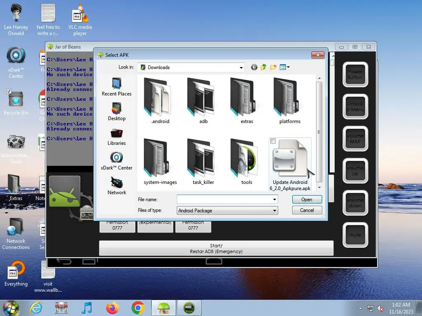Browse Network in places bar
This screenshot has height=316, width=422.
pyautogui.click(x=117, y=186)
